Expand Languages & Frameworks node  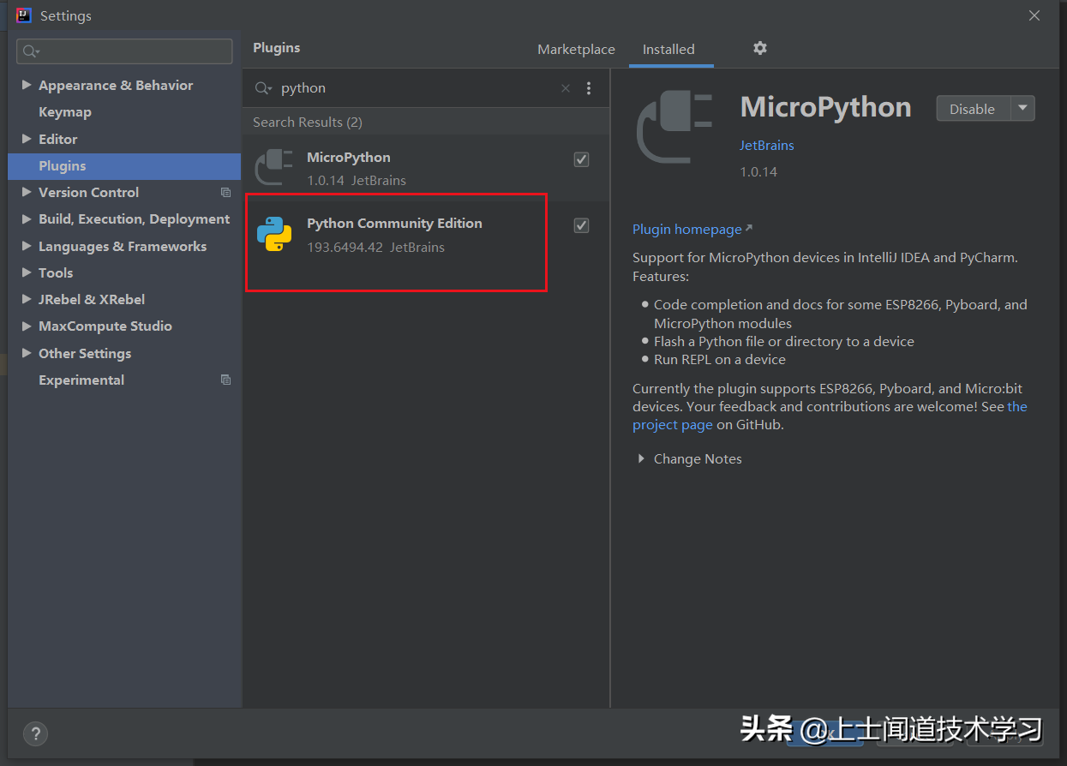[27, 246]
